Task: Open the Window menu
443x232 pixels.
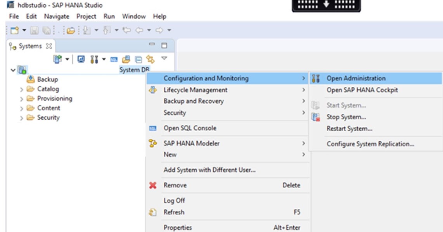Action: pos(133,17)
